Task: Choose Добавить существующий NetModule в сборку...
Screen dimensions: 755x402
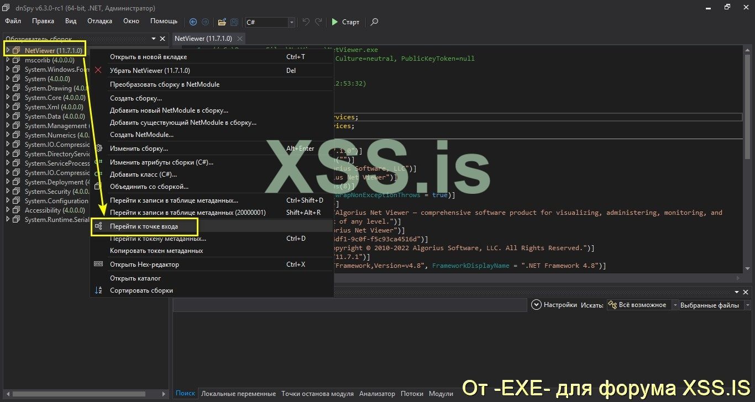Action: (212, 123)
